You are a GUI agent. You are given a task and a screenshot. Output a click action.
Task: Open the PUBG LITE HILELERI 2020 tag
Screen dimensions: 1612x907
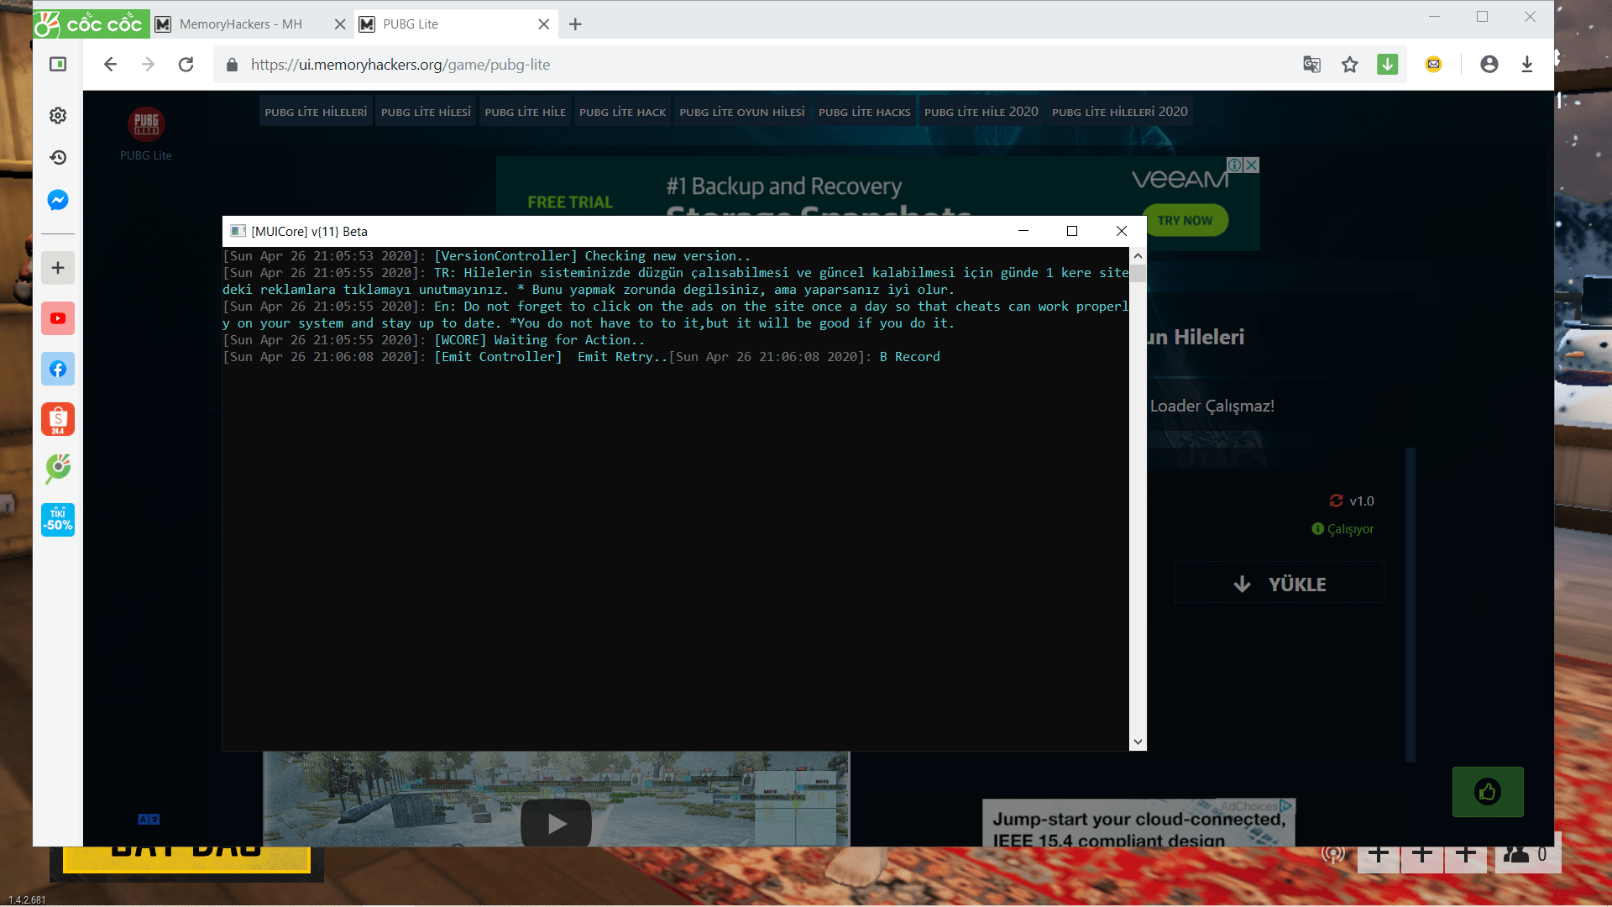(x=1119, y=112)
